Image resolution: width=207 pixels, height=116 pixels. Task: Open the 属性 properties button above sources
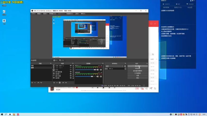point(56,60)
